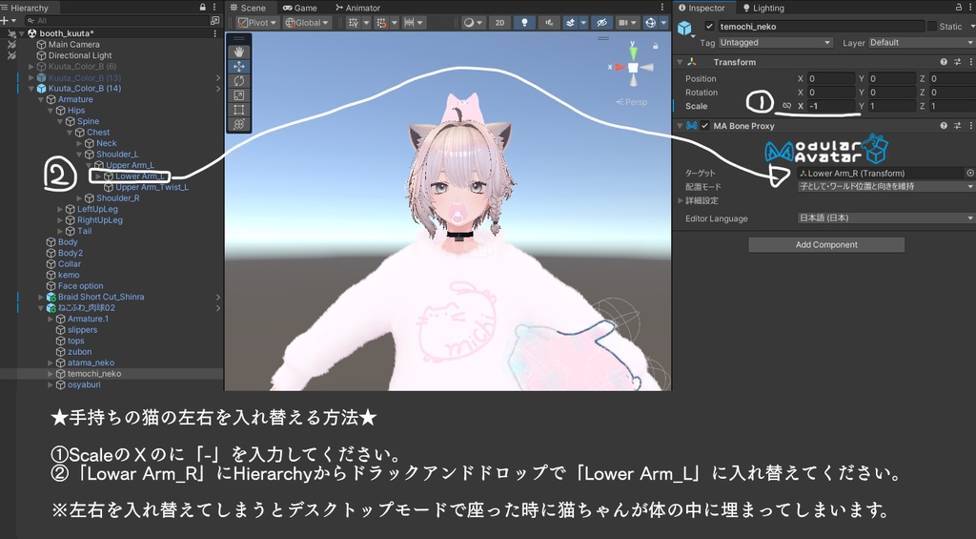This screenshot has height=539, width=976.
Task: Click the red X axis cone of the gizmo
Action: click(620, 67)
